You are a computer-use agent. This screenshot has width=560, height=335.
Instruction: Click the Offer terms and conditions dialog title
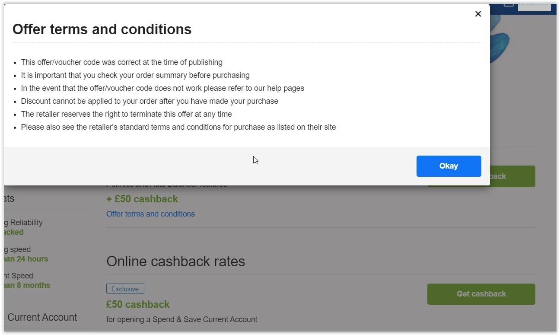pyautogui.click(x=102, y=29)
